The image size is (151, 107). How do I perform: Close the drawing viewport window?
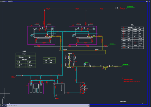149,2
